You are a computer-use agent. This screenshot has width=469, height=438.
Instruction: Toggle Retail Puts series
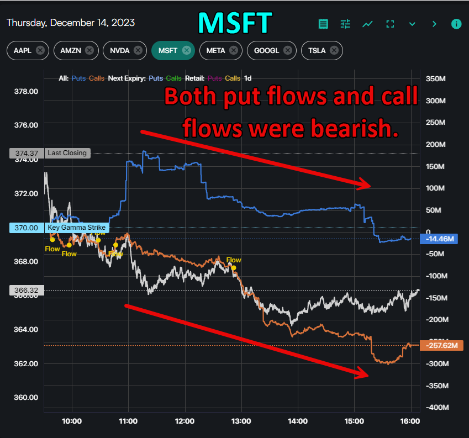[215, 78]
